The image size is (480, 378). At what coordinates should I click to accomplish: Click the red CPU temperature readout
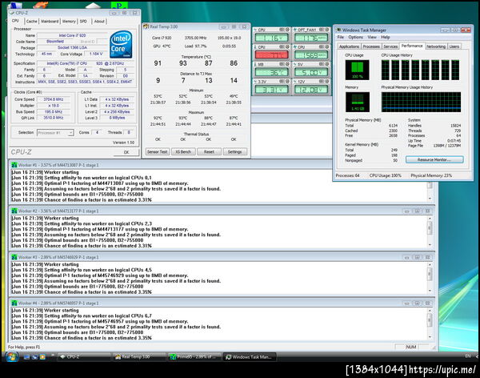pos(271,55)
